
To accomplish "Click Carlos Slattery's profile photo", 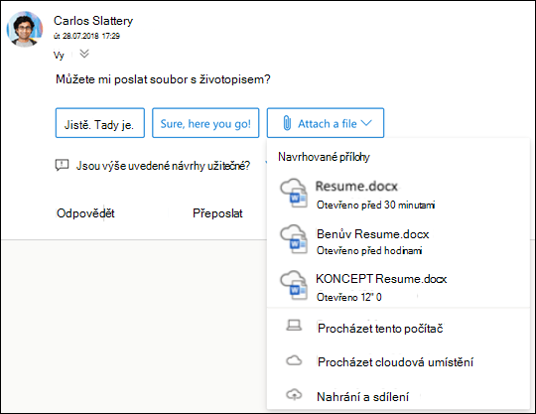I will click(25, 29).
